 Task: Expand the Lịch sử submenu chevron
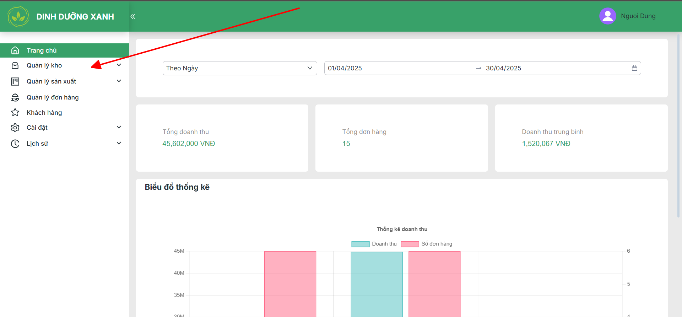point(119,143)
